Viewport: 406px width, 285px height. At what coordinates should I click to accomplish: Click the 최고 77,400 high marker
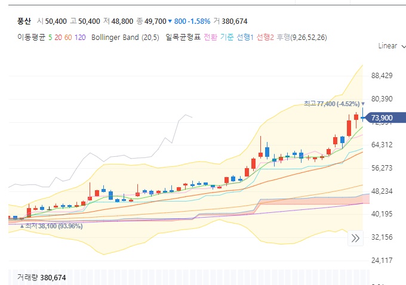pyautogui.click(x=334, y=104)
